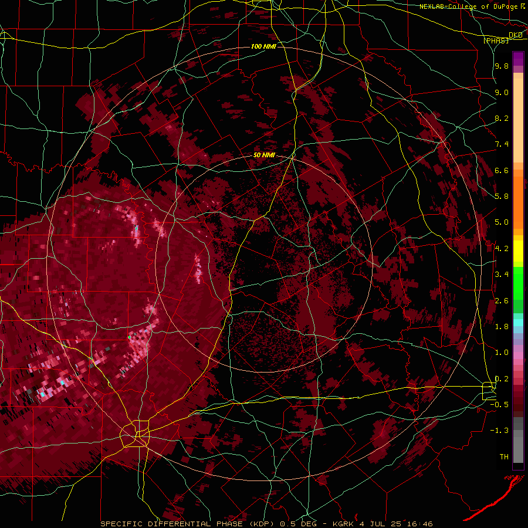Image resolution: width=528 pixels, height=528 pixels.
Task: Click the 3.4 value on the color scale
Action: tap(502, 275)
